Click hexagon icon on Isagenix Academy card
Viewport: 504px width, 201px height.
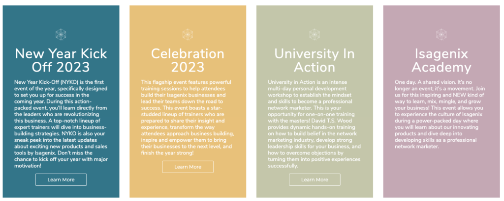[x=441, y=34]
